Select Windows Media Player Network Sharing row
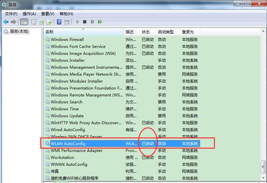267x183 pixels. [x=122, y=74]
